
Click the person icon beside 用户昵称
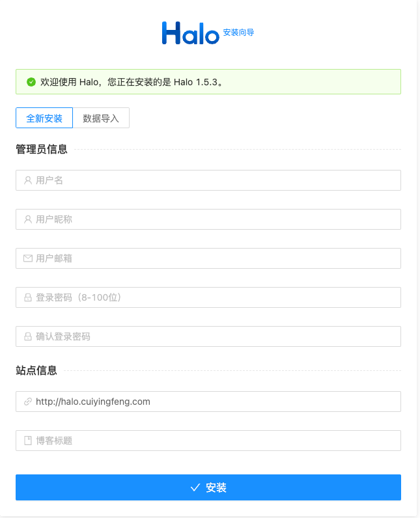click(x=28, y=219)
